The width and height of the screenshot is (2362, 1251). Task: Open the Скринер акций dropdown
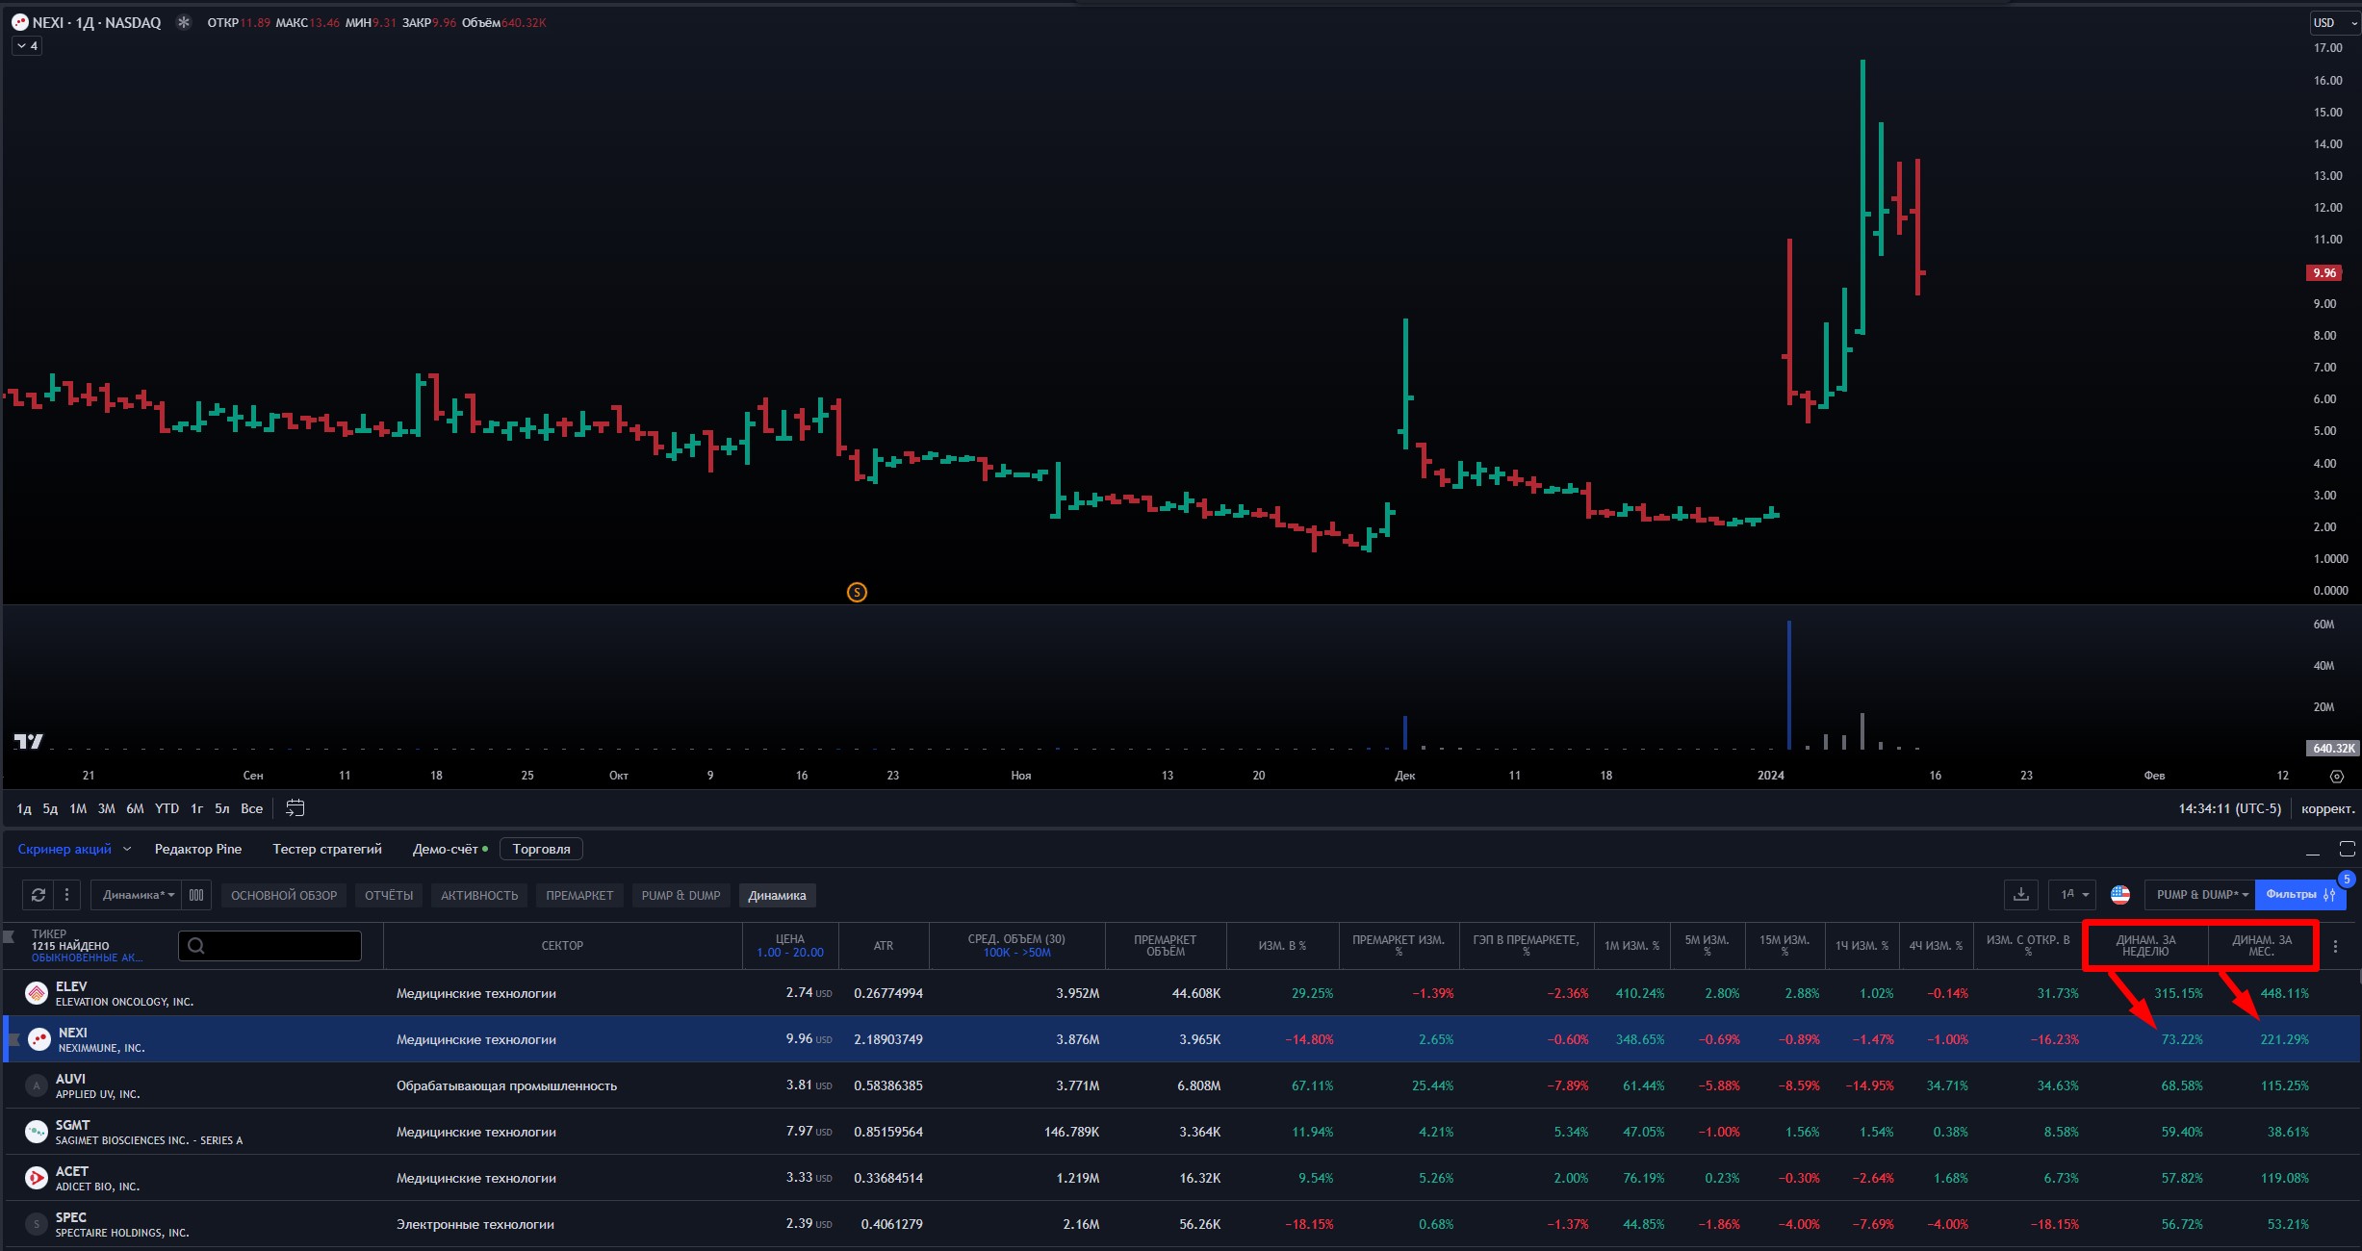click(74, 849)
